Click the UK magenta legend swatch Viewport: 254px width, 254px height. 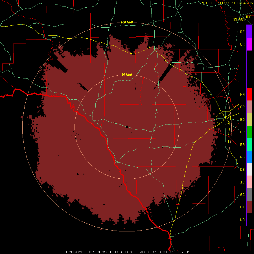249,44
